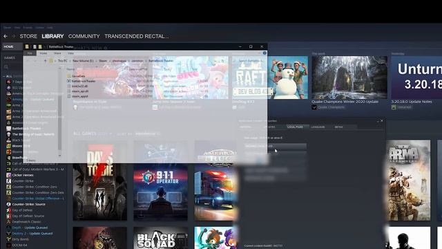The height and width of the screenshot is (249, 442).
Task: Open the Help menu in Steam
Action: pyautogui.click(x=50, y=28)
